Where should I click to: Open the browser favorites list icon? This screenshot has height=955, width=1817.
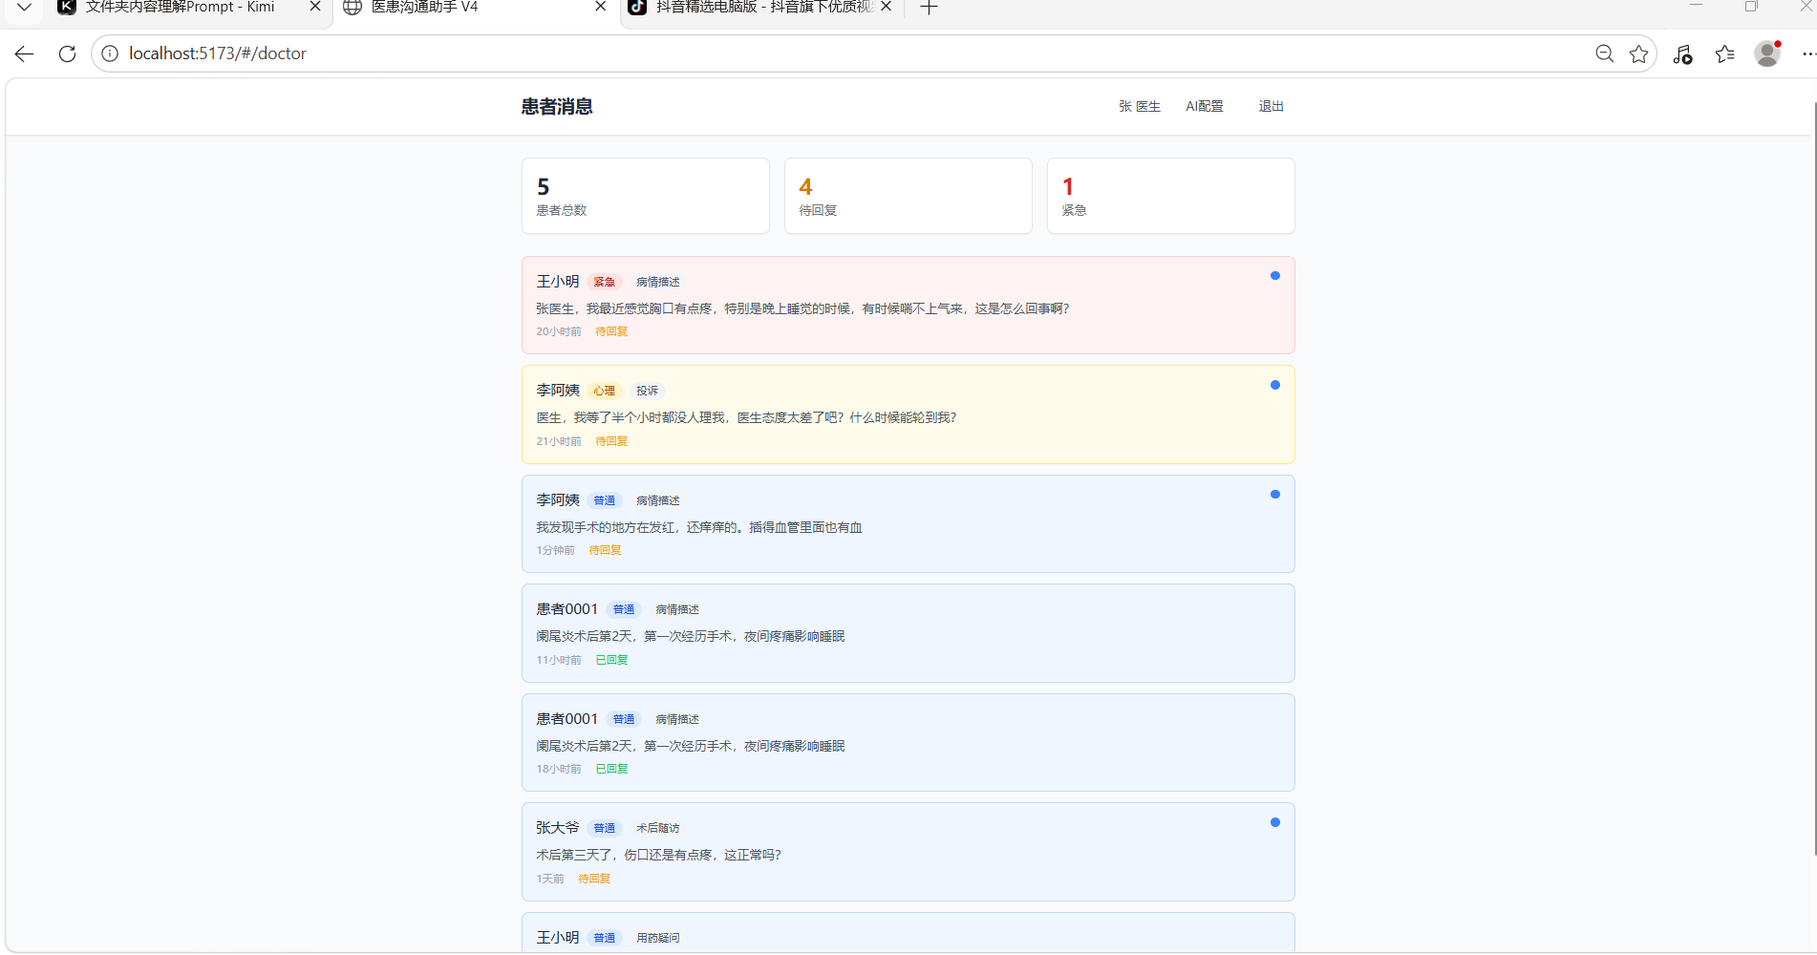tap(1724, 54)
